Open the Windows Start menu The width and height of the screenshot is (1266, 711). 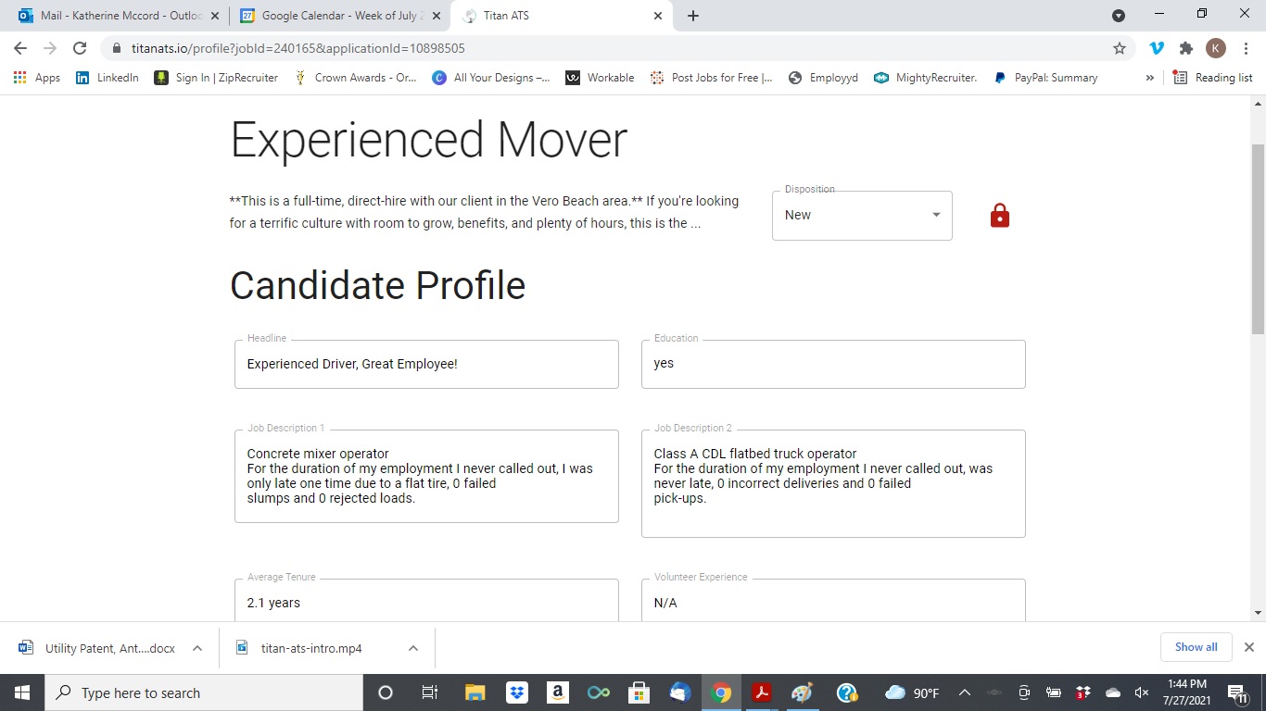(x=21, y=692)
